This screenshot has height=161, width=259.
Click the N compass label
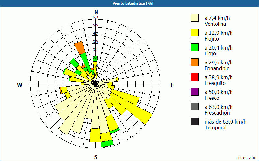point(96,12)
